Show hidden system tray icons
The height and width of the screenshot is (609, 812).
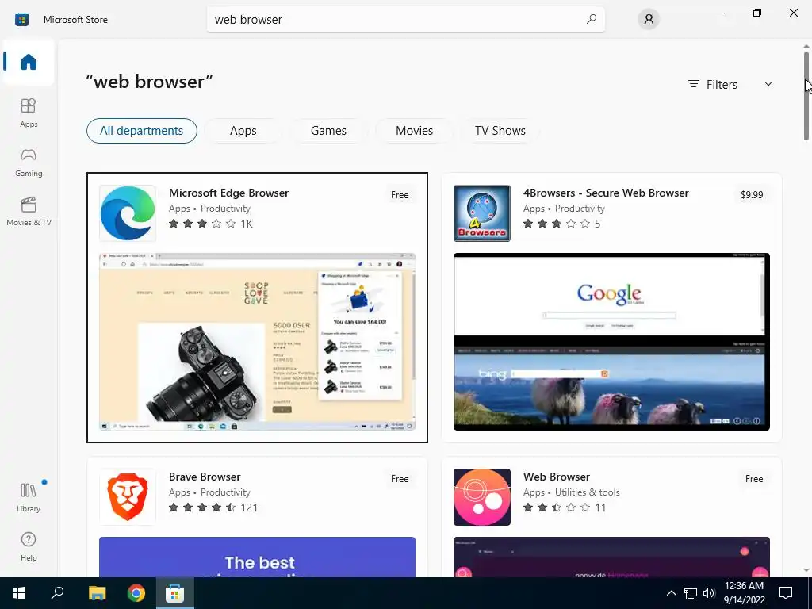[x=671, y=593]
